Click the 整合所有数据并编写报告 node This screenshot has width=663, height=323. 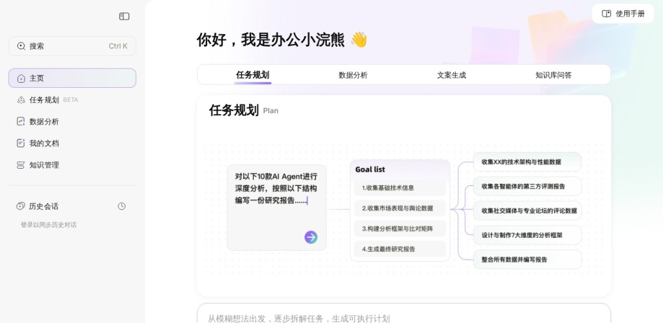point(526,260)
